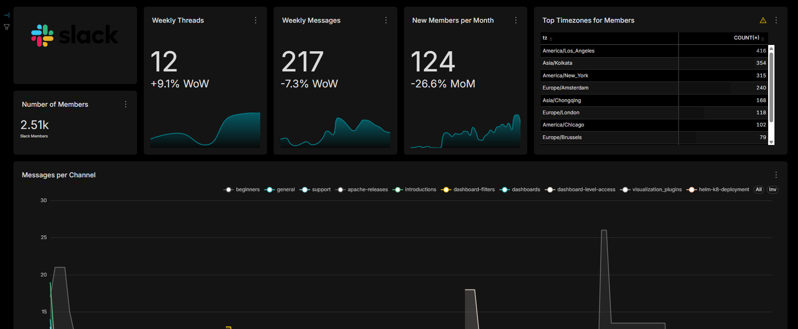Toggle beginners series in legend
Image resolution: width=798 pixels, height=329 pixels.
(x=242, y=190)
